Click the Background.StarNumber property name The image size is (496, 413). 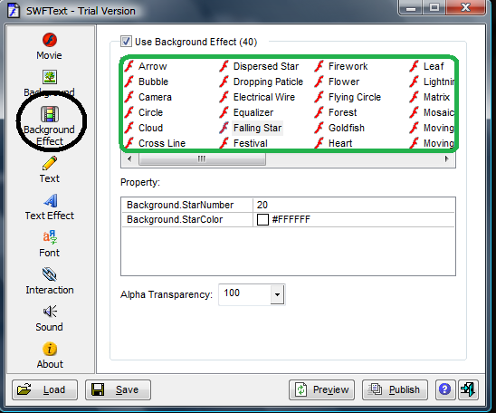point(180,205)
